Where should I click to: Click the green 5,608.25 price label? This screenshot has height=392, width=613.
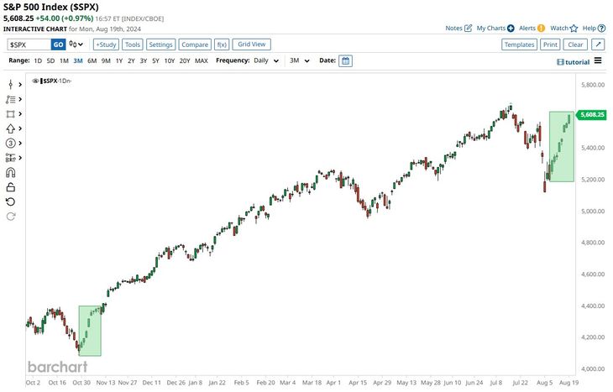pos(592,115)
